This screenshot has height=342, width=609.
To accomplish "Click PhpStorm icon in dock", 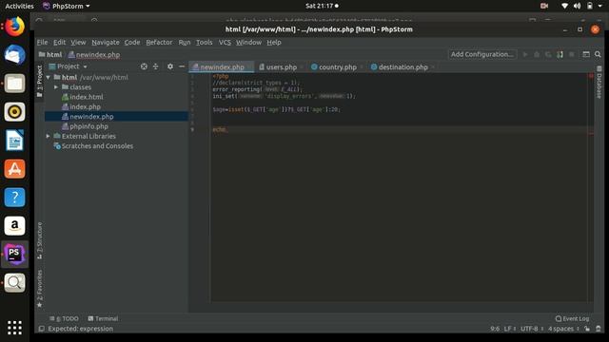I will tap(15, 254).
